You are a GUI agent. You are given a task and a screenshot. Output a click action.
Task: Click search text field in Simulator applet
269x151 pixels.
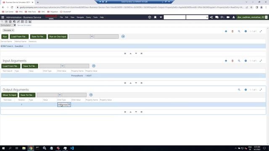106,36
